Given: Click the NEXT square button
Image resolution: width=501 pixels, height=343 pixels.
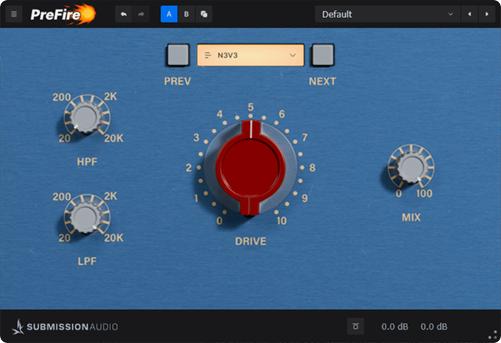Looking at the screenshot, I should 323,55.
